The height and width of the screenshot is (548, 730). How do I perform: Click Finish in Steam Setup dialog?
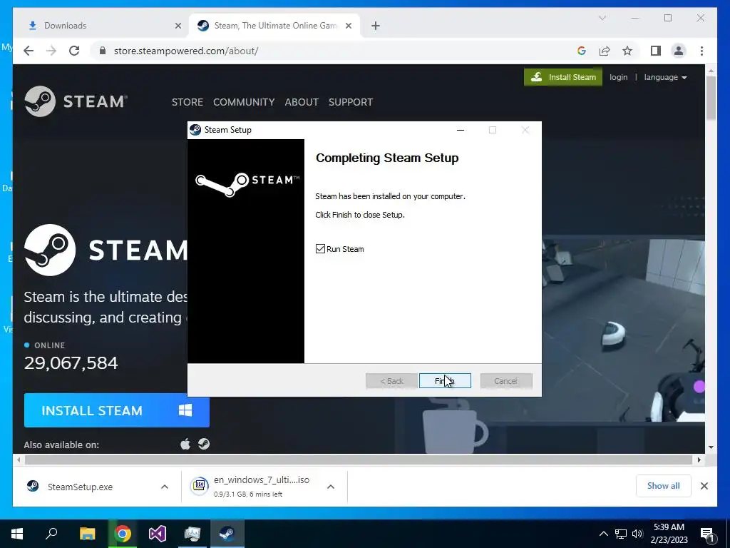point(445,381)
